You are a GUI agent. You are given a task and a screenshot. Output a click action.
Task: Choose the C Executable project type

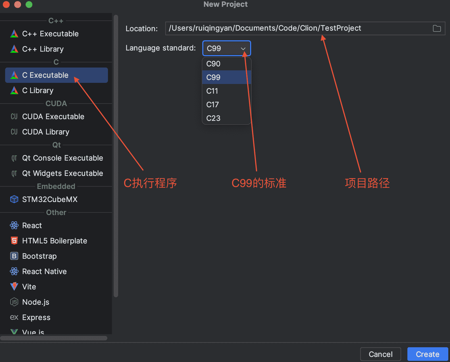(57, 75)
